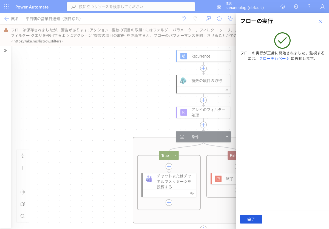Redo the last change

point(195,19)
